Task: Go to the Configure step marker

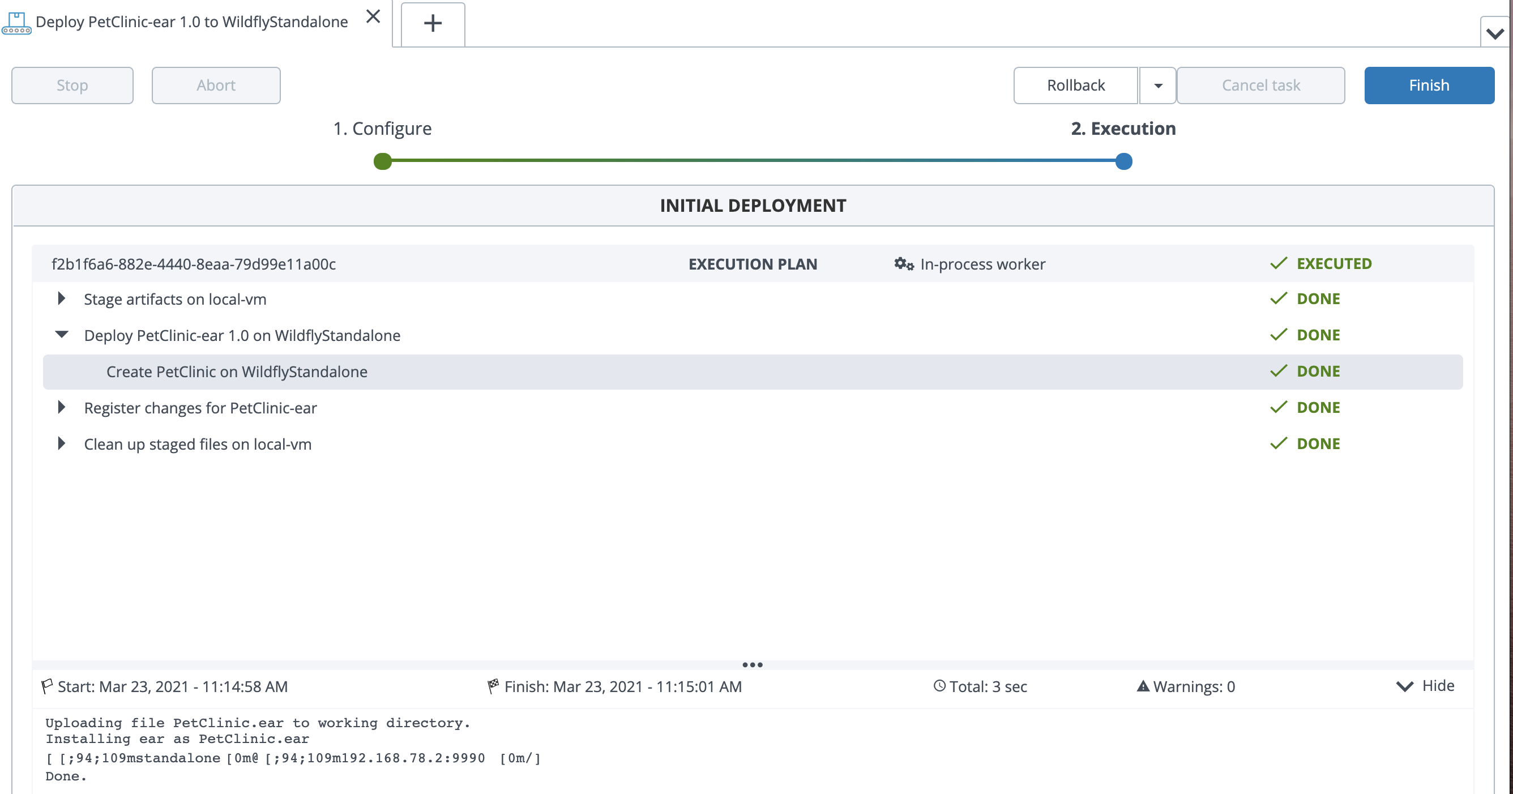Action: click(x=382, y=161)
